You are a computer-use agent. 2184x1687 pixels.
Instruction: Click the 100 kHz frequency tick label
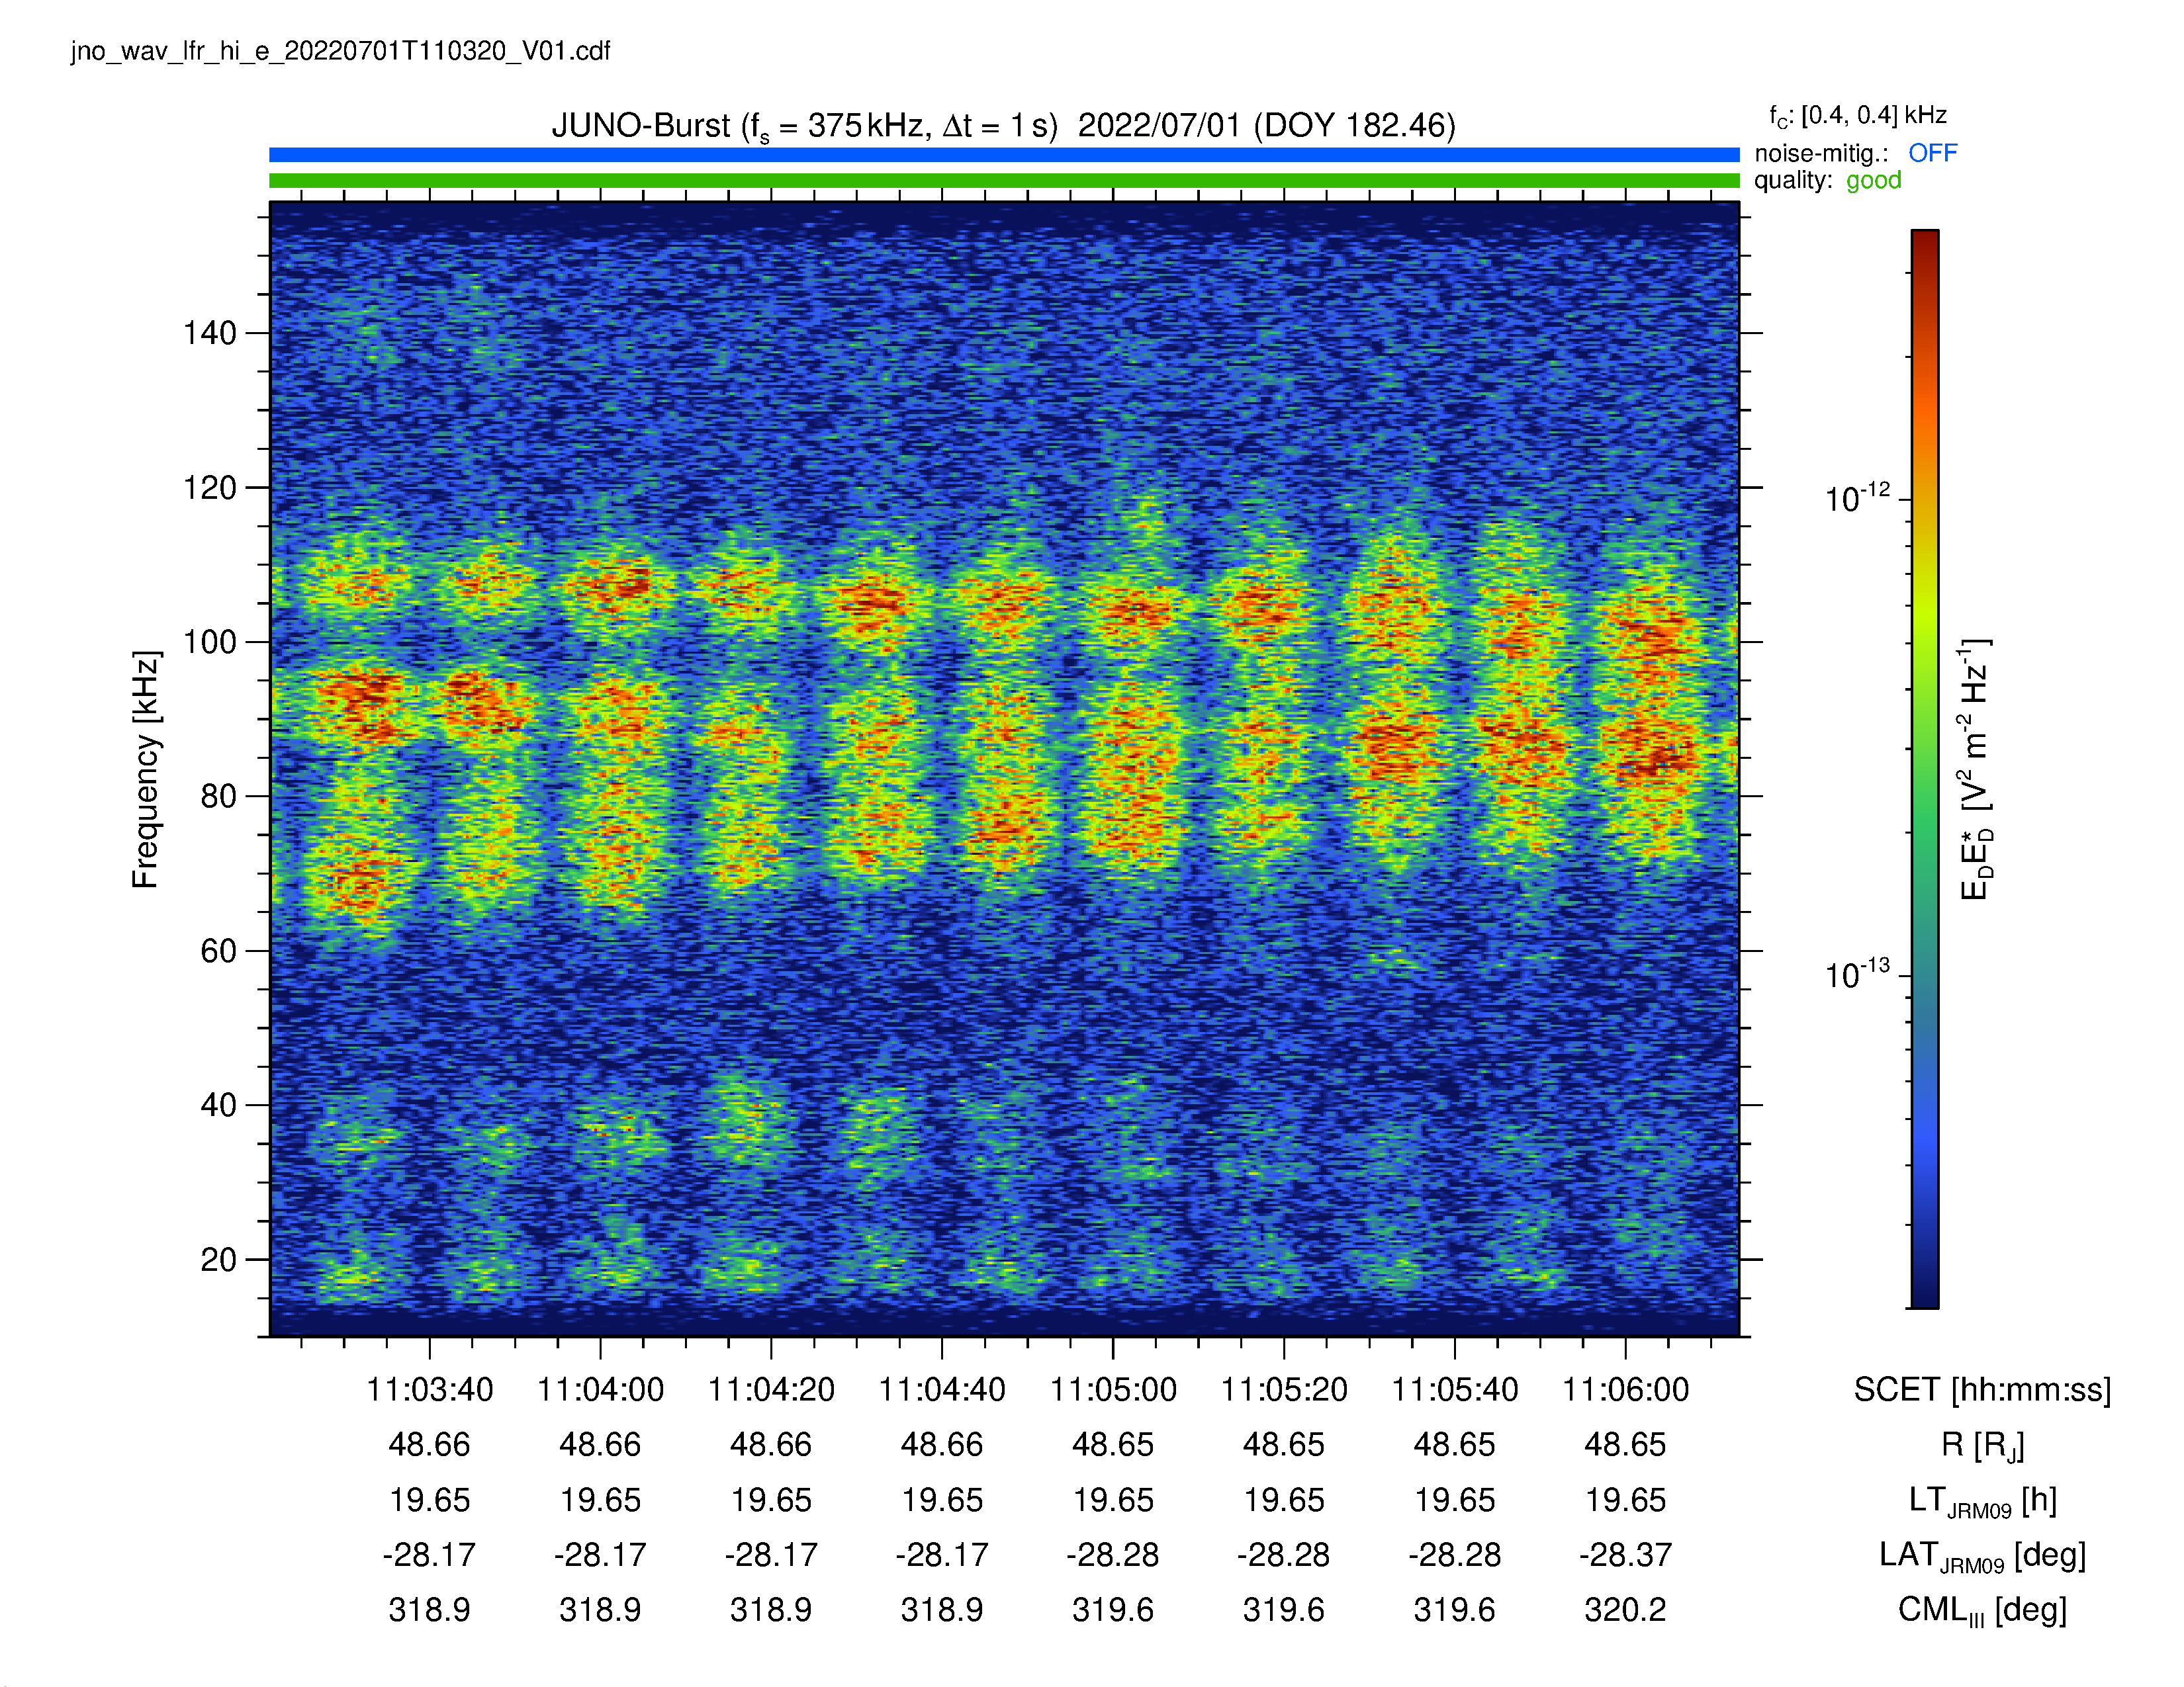(x=210, y=642)
